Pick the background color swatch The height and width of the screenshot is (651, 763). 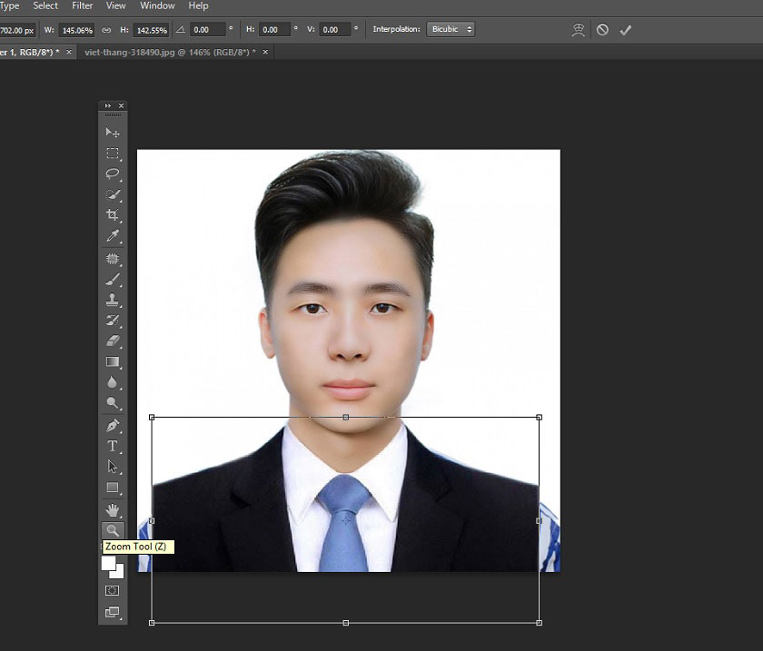point(119,573)
